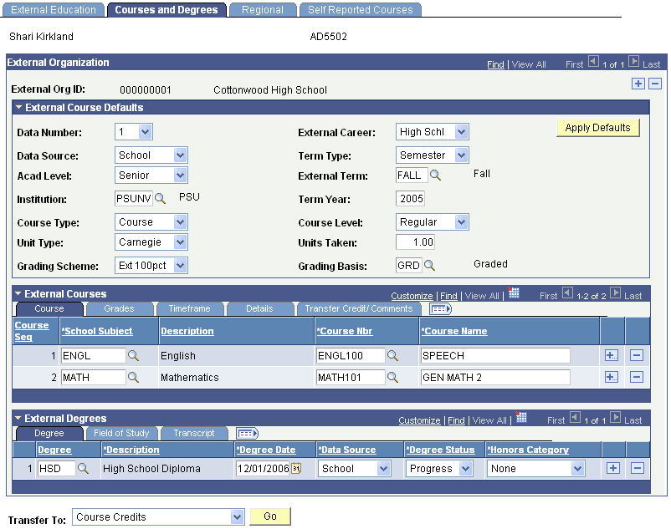Image resolution: width=671 pixels, height=529 pixels.
Task: Switch to the Self Reported Courses tab
Action: click(361, 9)
